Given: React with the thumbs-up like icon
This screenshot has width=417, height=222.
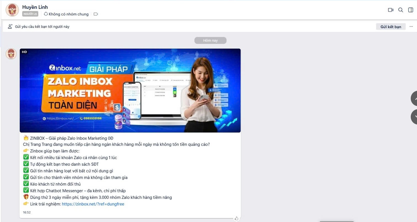Looking at the screenshot, I should point(236,219).
